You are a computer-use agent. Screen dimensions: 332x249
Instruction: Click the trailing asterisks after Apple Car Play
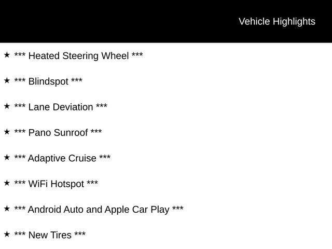[177, 209]
